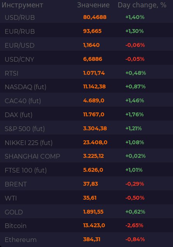Open DAX (fut) instrument
Viewport: 173px width, 247px height.
point(19,115)
